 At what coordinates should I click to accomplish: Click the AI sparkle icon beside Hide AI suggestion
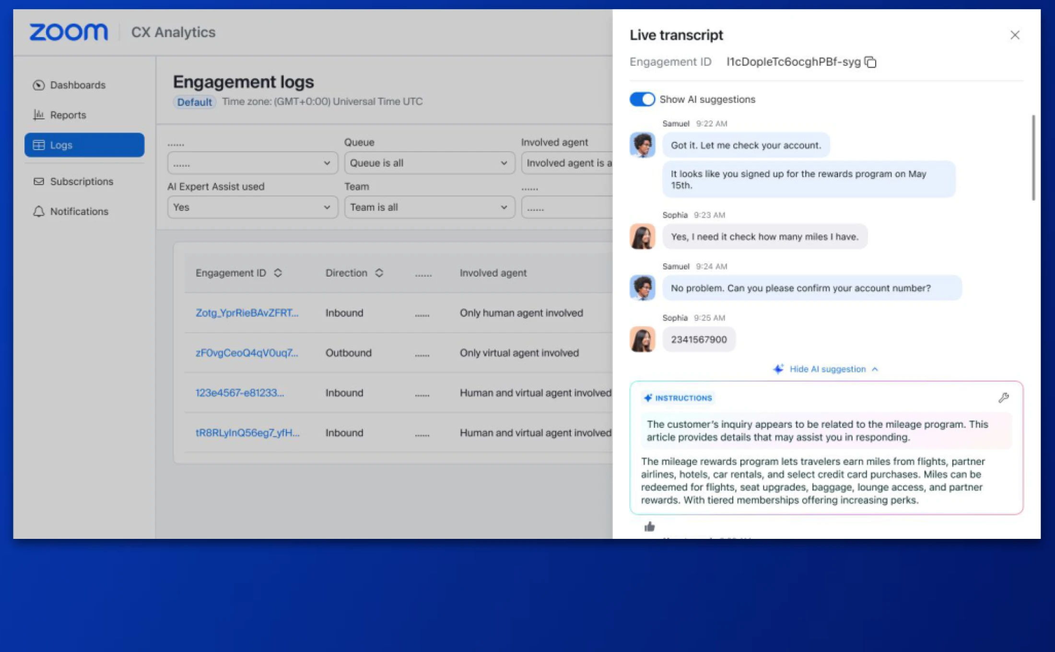click(x=778, y=369)
